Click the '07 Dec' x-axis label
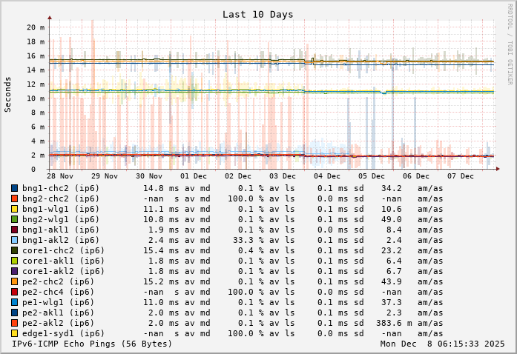Image resolution: width=517 pixels, height=354 pixels. click(x=461, y=176)
